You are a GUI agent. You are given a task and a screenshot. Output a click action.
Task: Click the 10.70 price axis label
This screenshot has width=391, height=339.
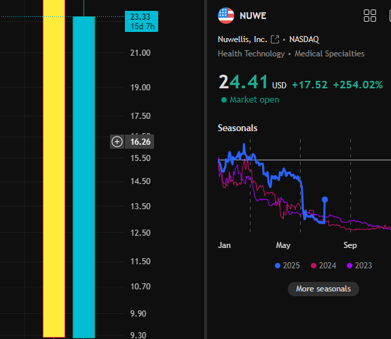point(141,286)
